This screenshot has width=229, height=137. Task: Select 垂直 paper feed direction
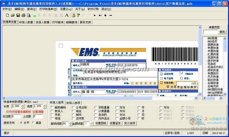(33, 123)
